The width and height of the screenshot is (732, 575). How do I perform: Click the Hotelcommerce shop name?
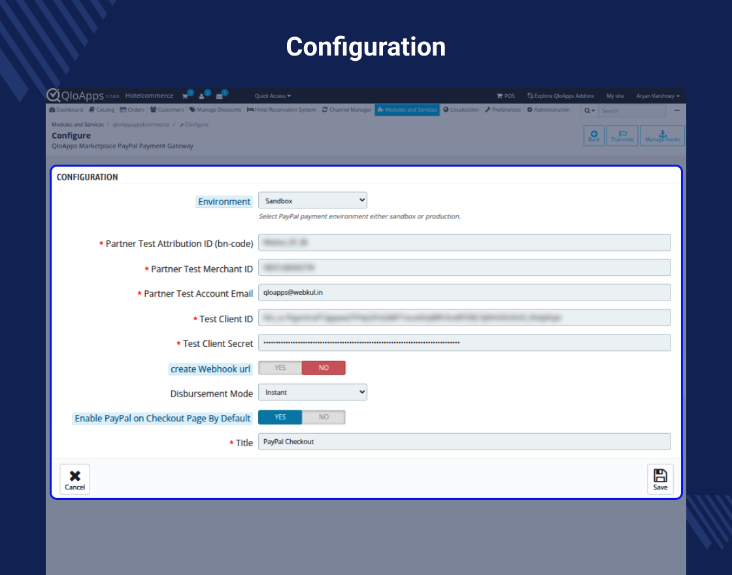tap(150, 95)
